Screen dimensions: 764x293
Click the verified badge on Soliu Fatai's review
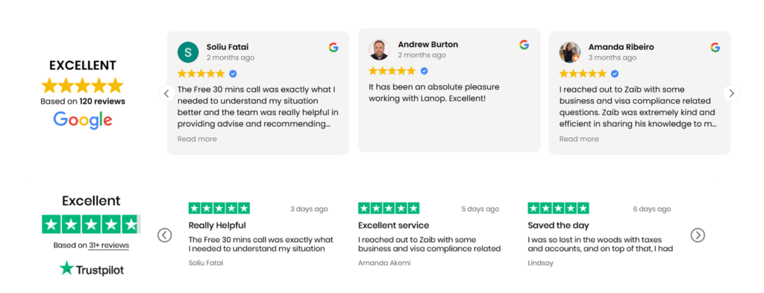[233, 74]
